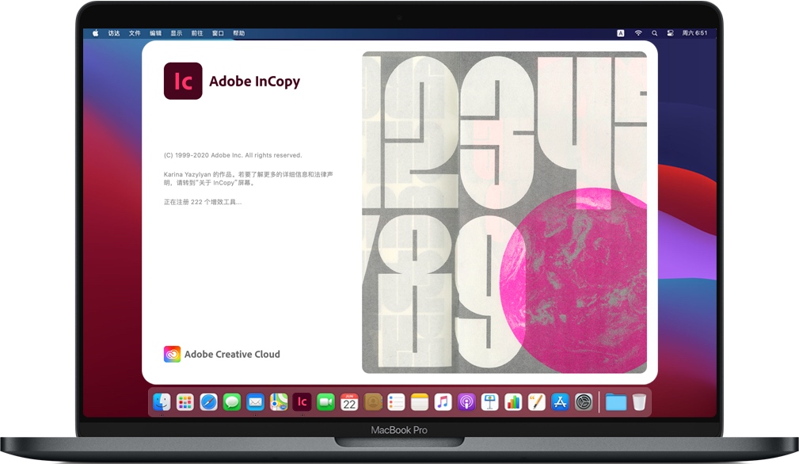Click the "A" input source indicator in the menu bar
Screen dimensions: 799x464
pos(622,32)
